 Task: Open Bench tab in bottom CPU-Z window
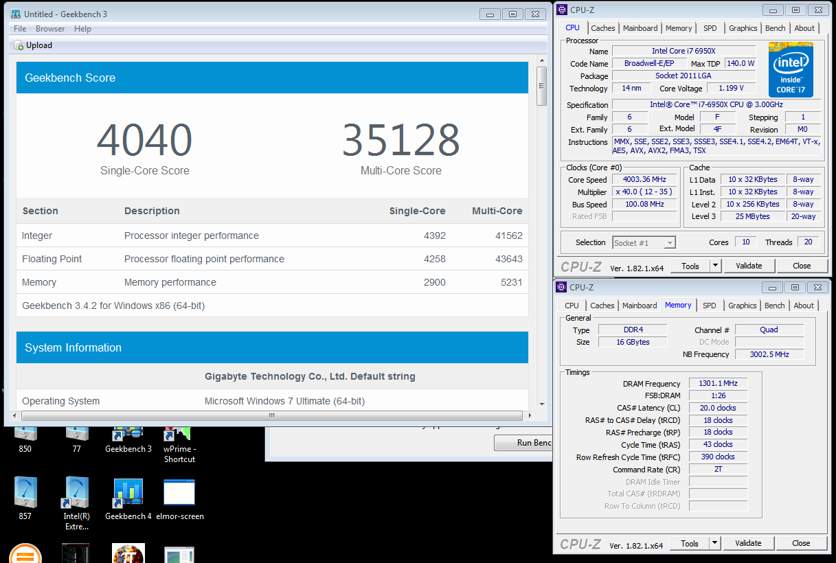point(775,306)
